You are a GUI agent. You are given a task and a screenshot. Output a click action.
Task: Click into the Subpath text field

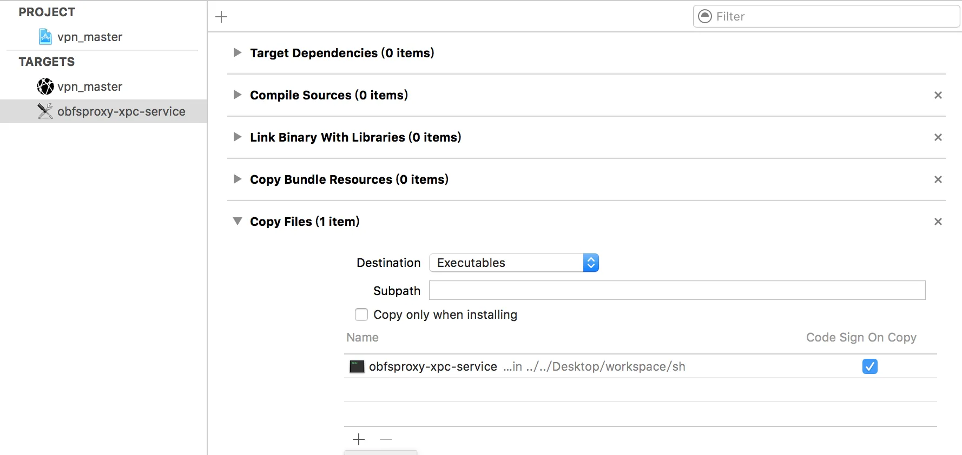[677, 290]
